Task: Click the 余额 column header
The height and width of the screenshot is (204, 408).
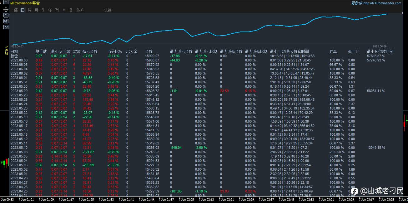Action: (x=149, y=51)
